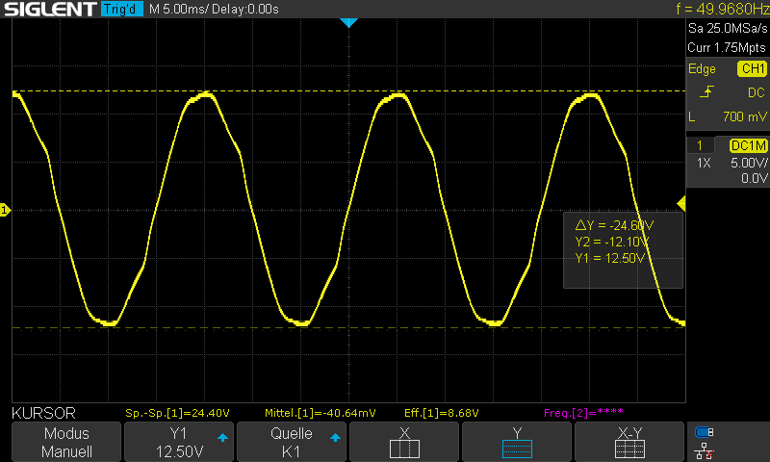This screenshot has width=770, height=462.
Task: Click the channel 1 ground level marker
Action: point(5,210)
